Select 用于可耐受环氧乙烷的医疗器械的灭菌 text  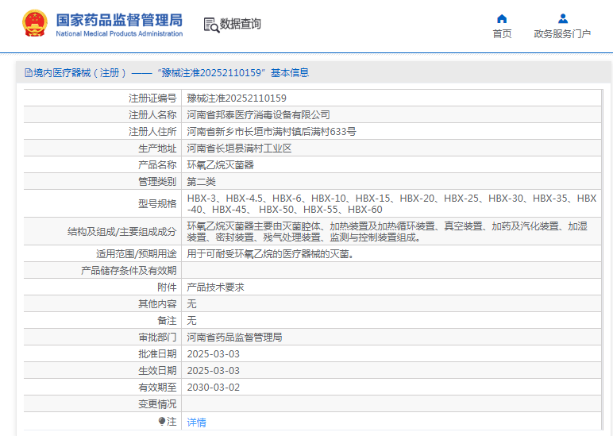(271, 254)
